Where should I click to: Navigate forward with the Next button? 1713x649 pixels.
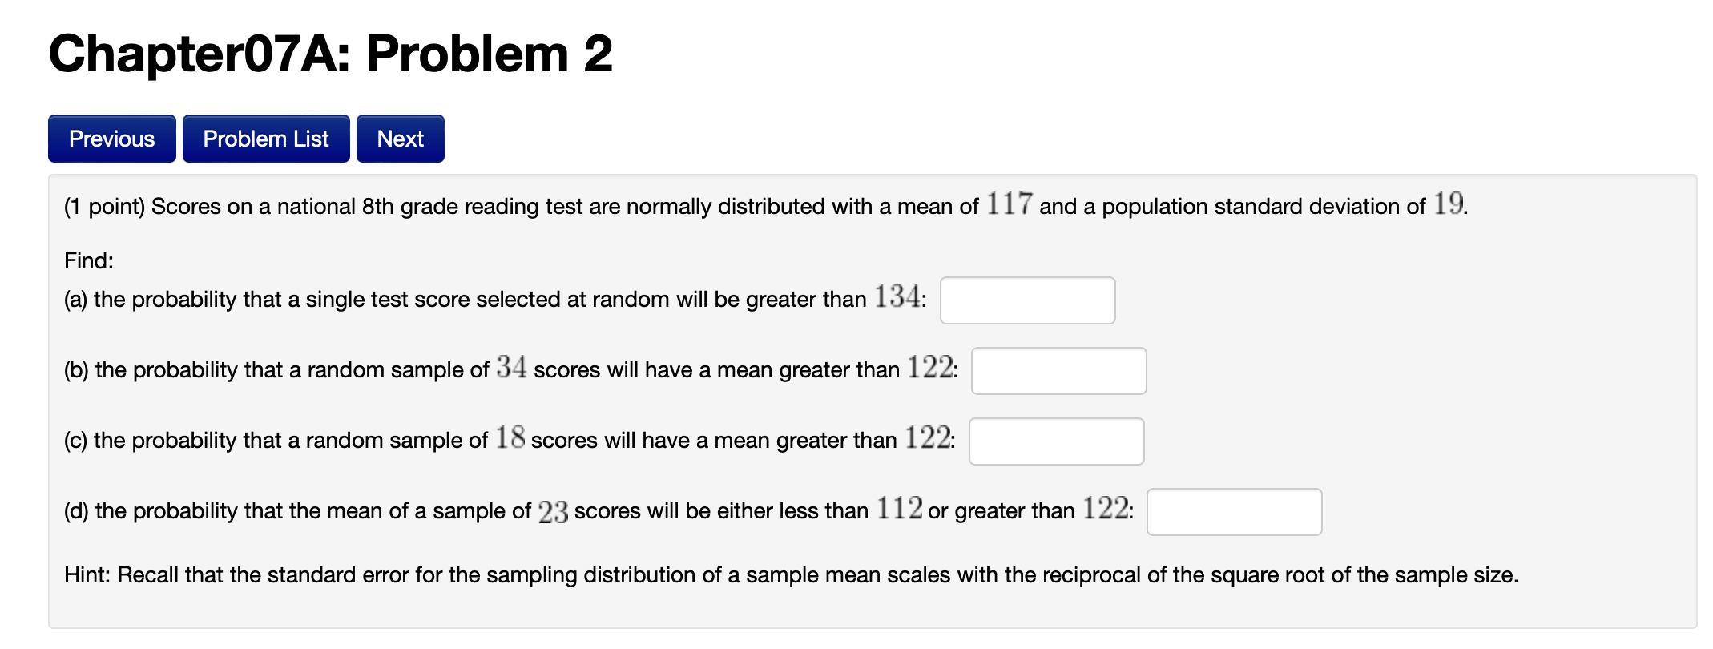coord(400,138)
